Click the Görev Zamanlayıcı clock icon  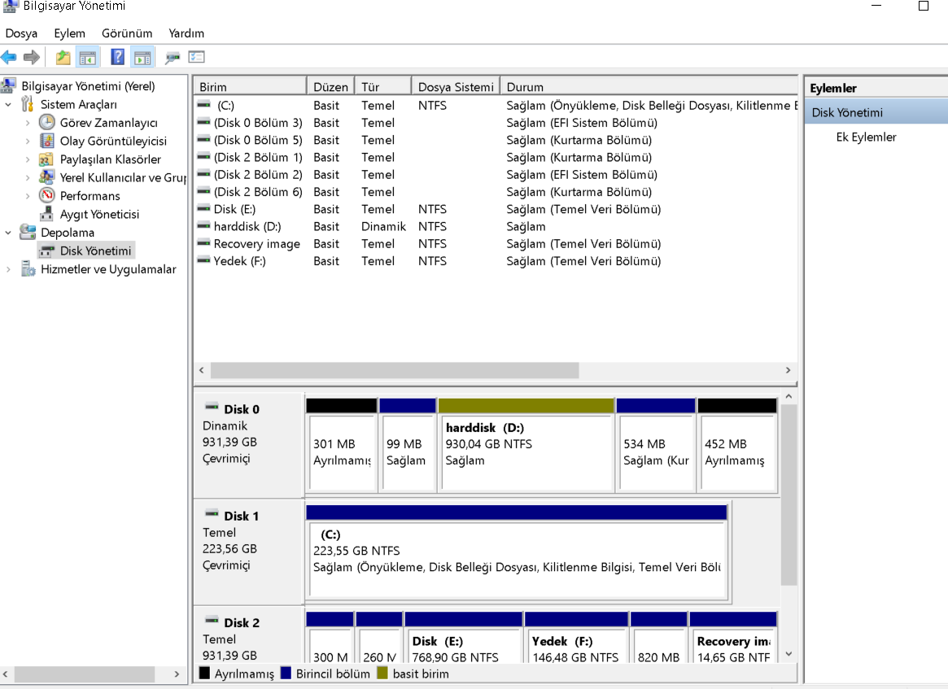click(47, 122)
